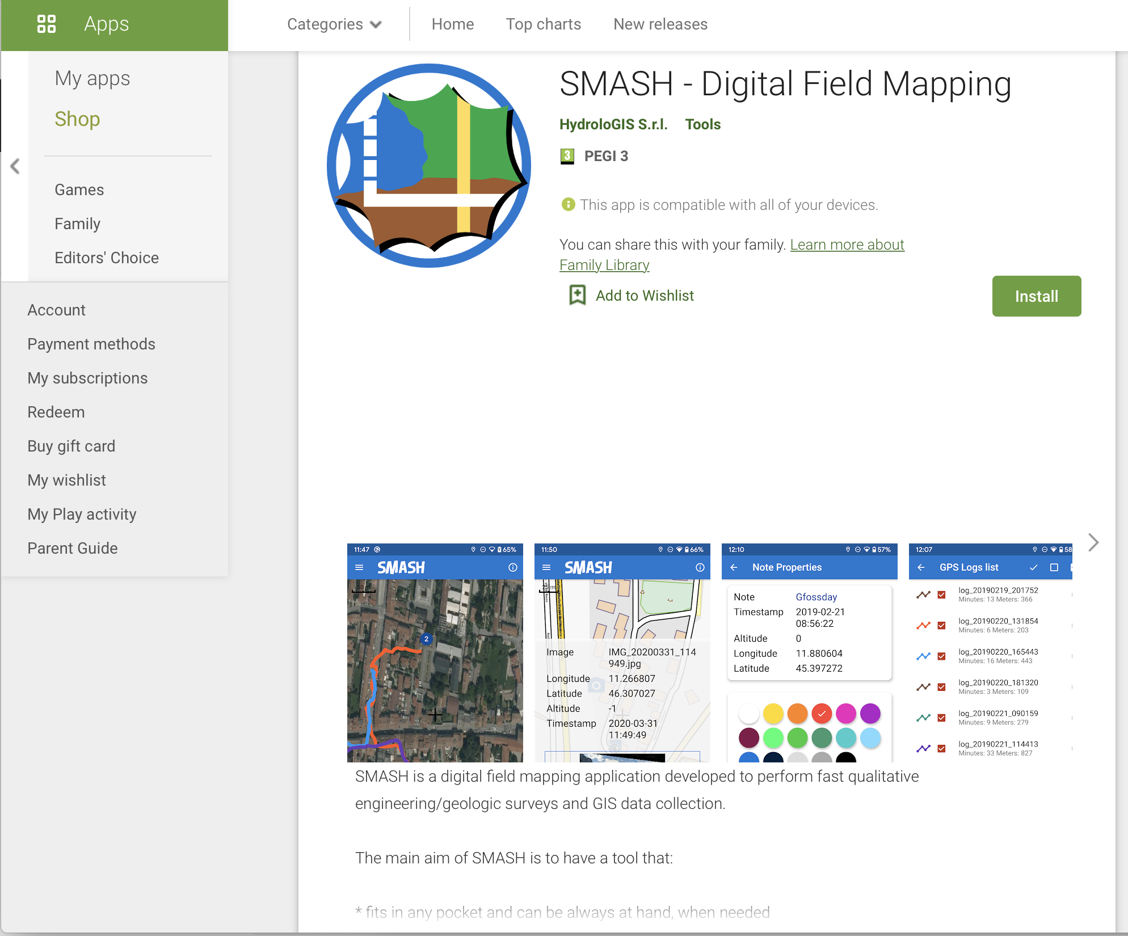This screenshot has height=936, width=1128.
Task: Show next screenshots with right chevron
Action: [1093, 542]
